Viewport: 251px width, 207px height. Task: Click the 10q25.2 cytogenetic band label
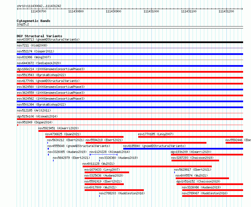23,24
